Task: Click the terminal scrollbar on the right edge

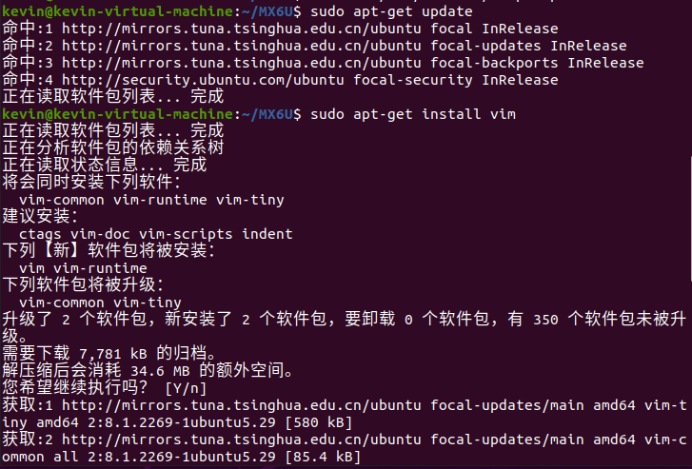Action: point(690,219)
